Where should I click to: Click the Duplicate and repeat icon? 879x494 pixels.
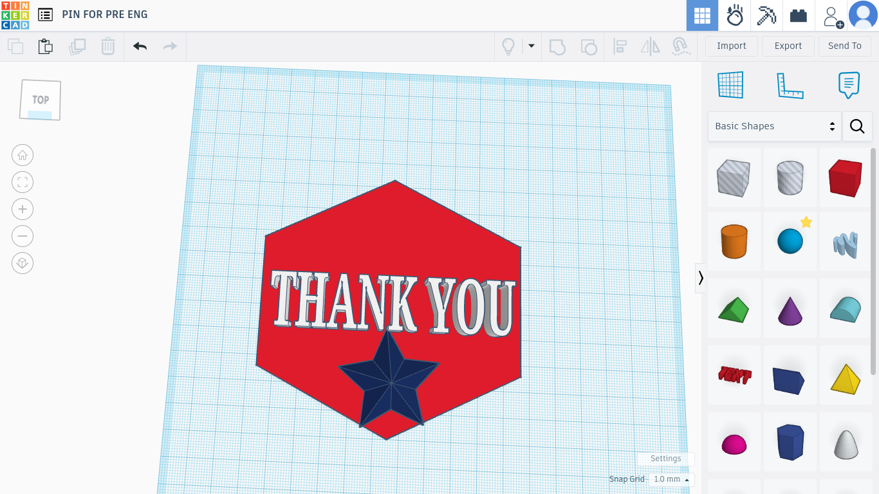coord(77,46)
